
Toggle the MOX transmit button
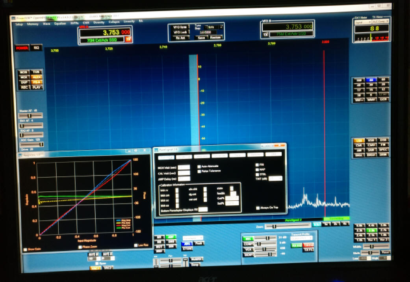(24, 77)
